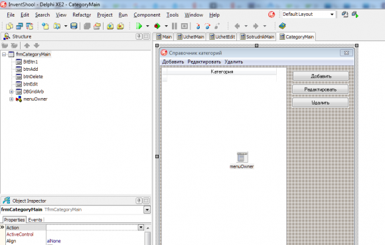Switch to the Events tab in Object Inspector
Screen dimensions: 385x245
pos(35,220)
